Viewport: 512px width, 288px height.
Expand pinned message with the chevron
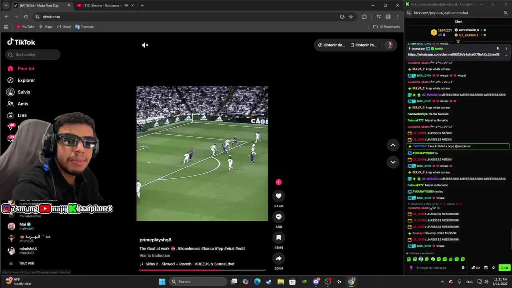506,55
